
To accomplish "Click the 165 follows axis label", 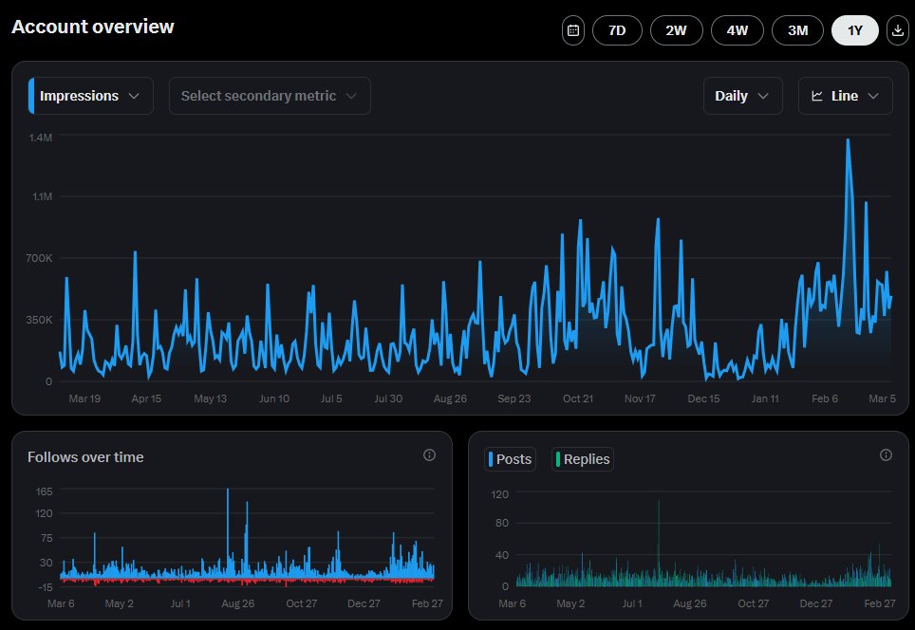I will pos(45,491).
